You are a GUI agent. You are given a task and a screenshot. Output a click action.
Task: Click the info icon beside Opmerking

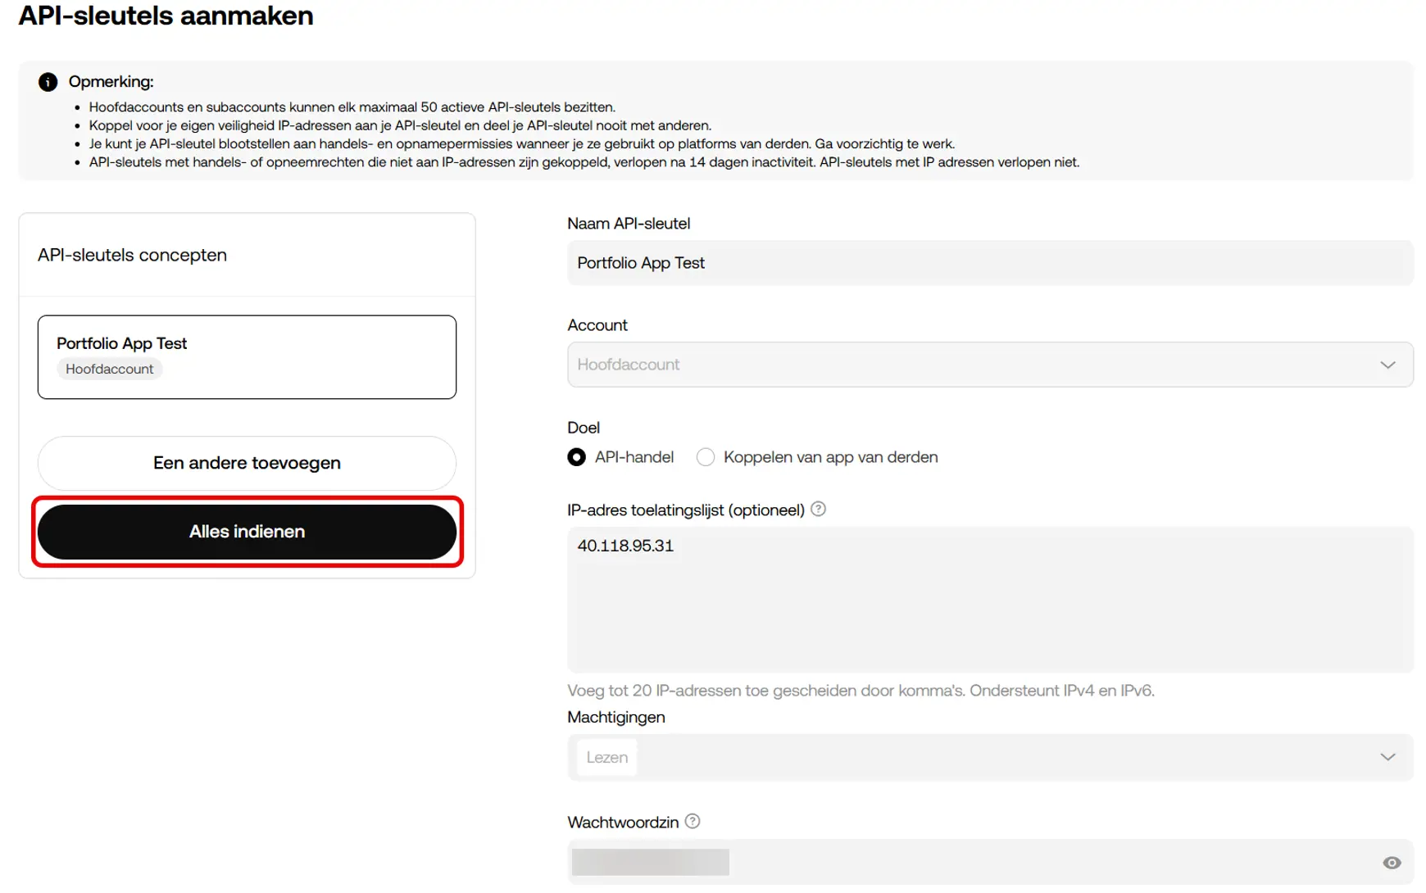pos(47,81)
